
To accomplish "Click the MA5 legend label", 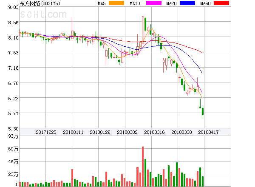I will [x=102, y=3].
